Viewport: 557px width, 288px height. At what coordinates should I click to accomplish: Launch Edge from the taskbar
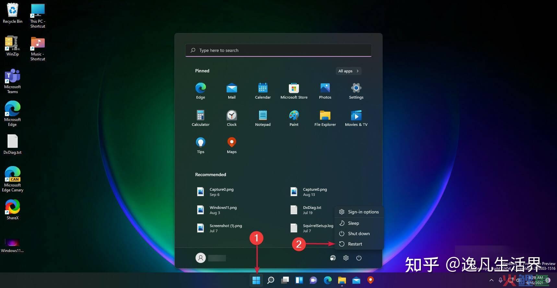pyautogui.click(x=327, y=280)
